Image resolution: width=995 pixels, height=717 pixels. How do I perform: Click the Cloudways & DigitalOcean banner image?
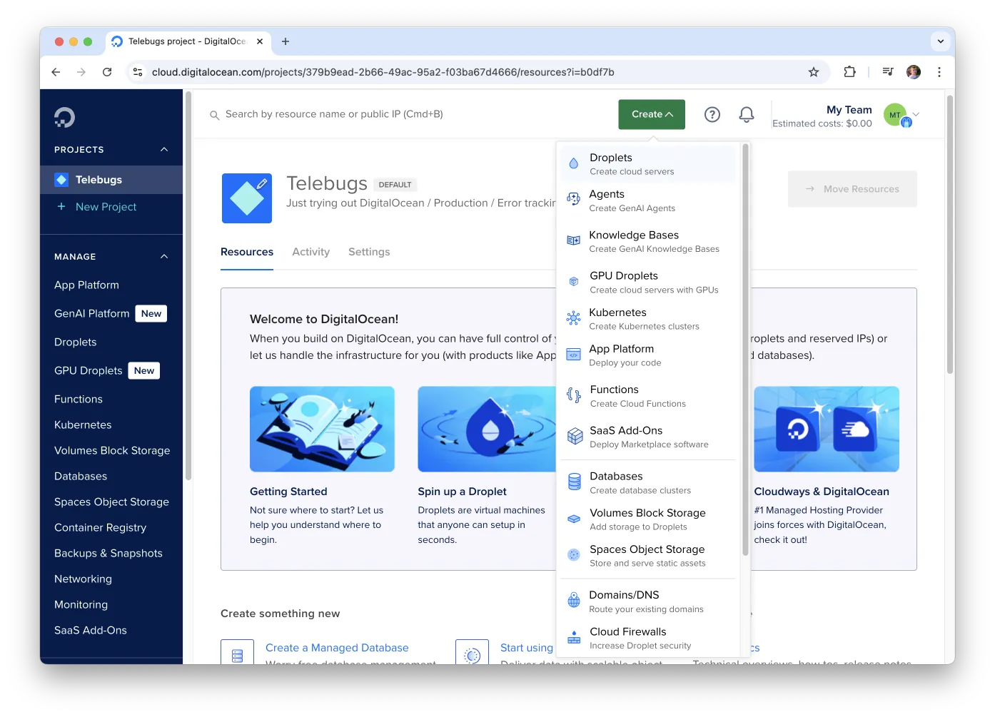pos(826,429)
